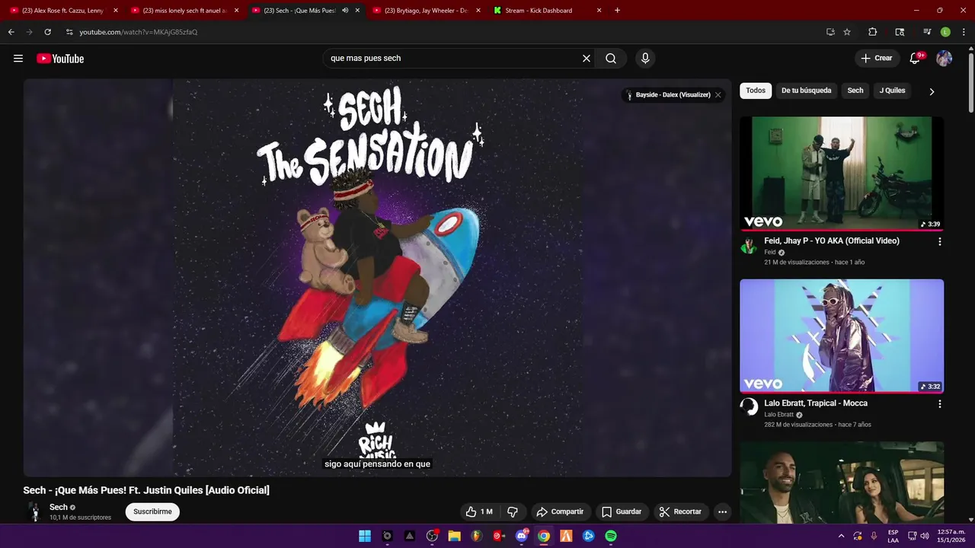Open Spotify from the taskbar
This screenshot has width=975, height=548.
coord(611,536)
